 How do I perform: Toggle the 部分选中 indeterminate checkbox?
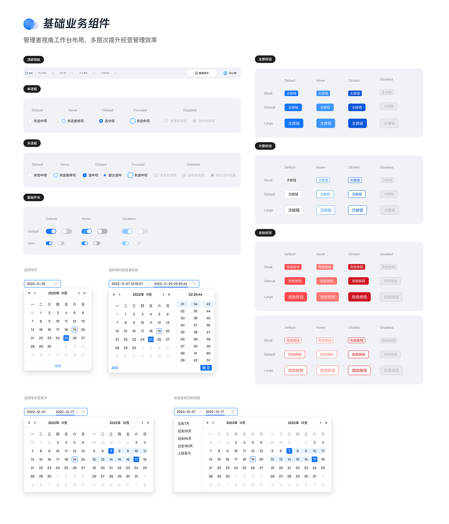105,175
